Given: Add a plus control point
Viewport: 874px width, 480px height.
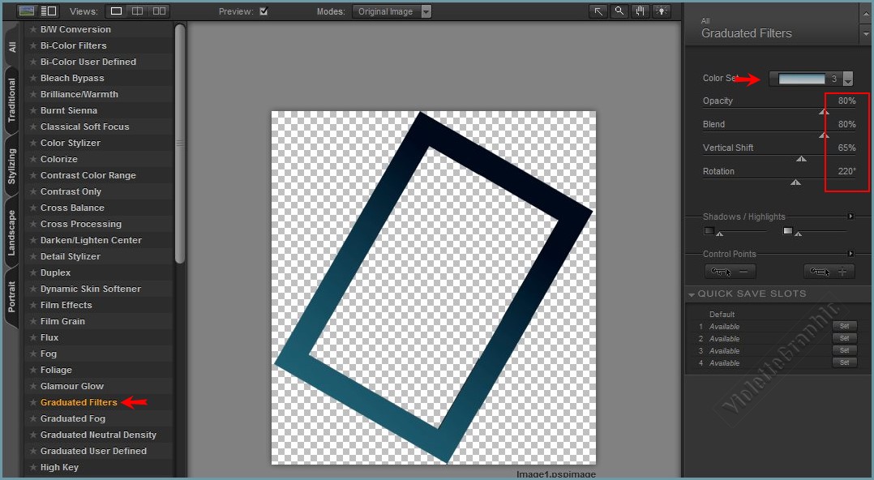Looking at the screenshot, I should 829,272.
